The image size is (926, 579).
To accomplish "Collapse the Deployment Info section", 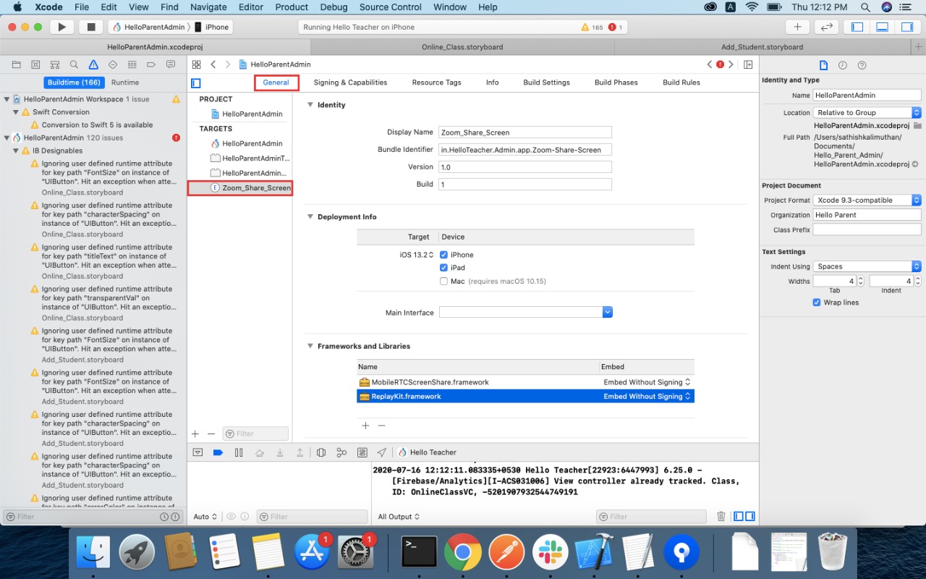I will 310,217.
